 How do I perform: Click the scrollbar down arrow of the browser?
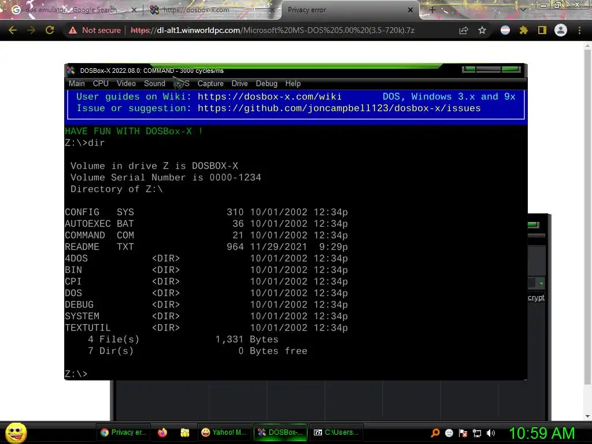(587, 416)
